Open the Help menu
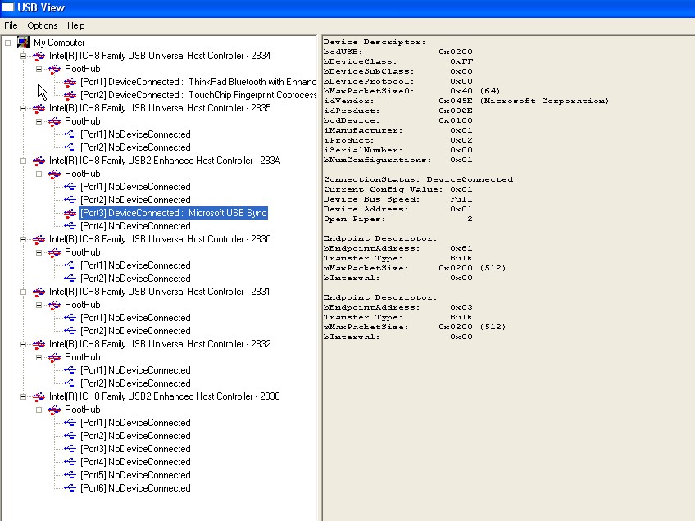The height and width of the screenshot is (521, 695). tap(75, 25)
